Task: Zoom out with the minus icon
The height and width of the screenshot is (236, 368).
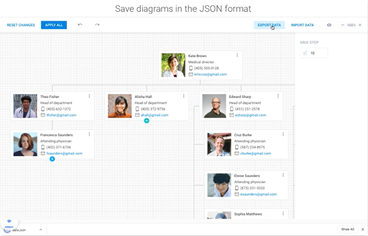Action: point(342,25)
